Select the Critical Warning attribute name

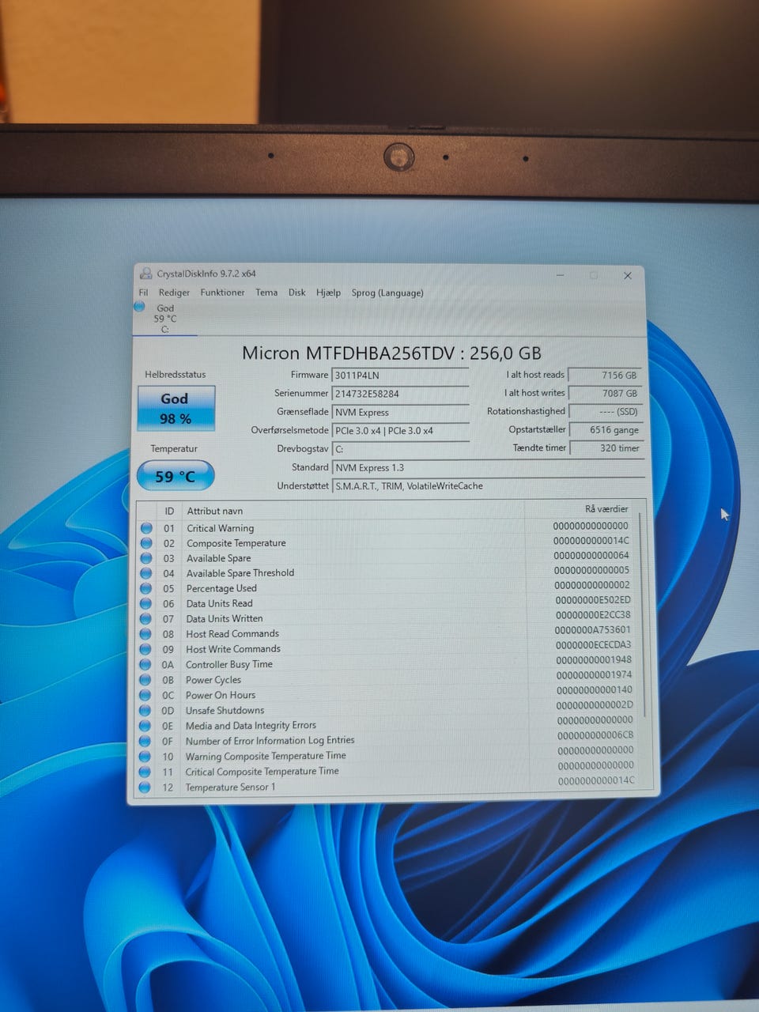pyautogui.click(x=221, y=528)
